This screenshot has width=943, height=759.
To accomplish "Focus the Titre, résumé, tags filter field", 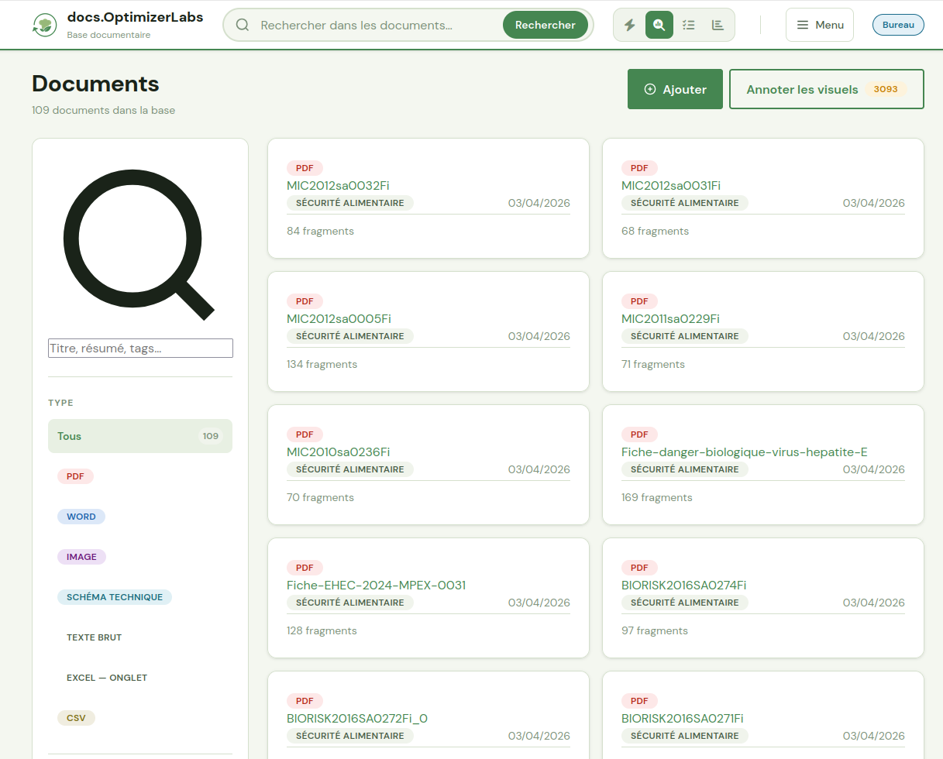I will 140,349.
